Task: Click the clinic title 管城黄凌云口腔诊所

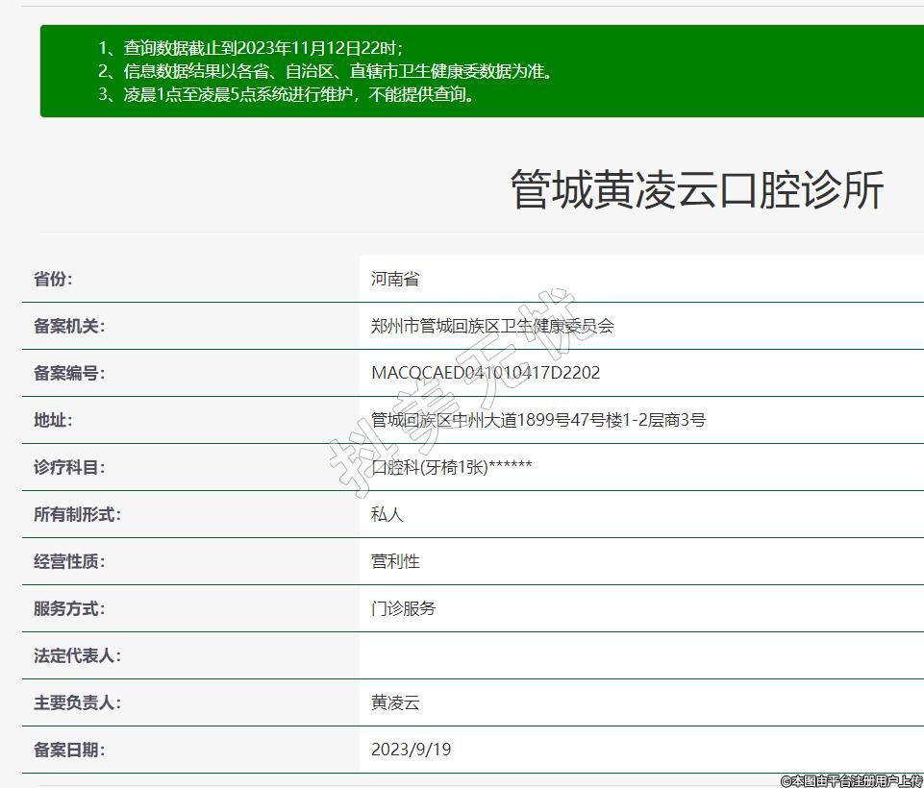Action: click(x=696, y=189)
